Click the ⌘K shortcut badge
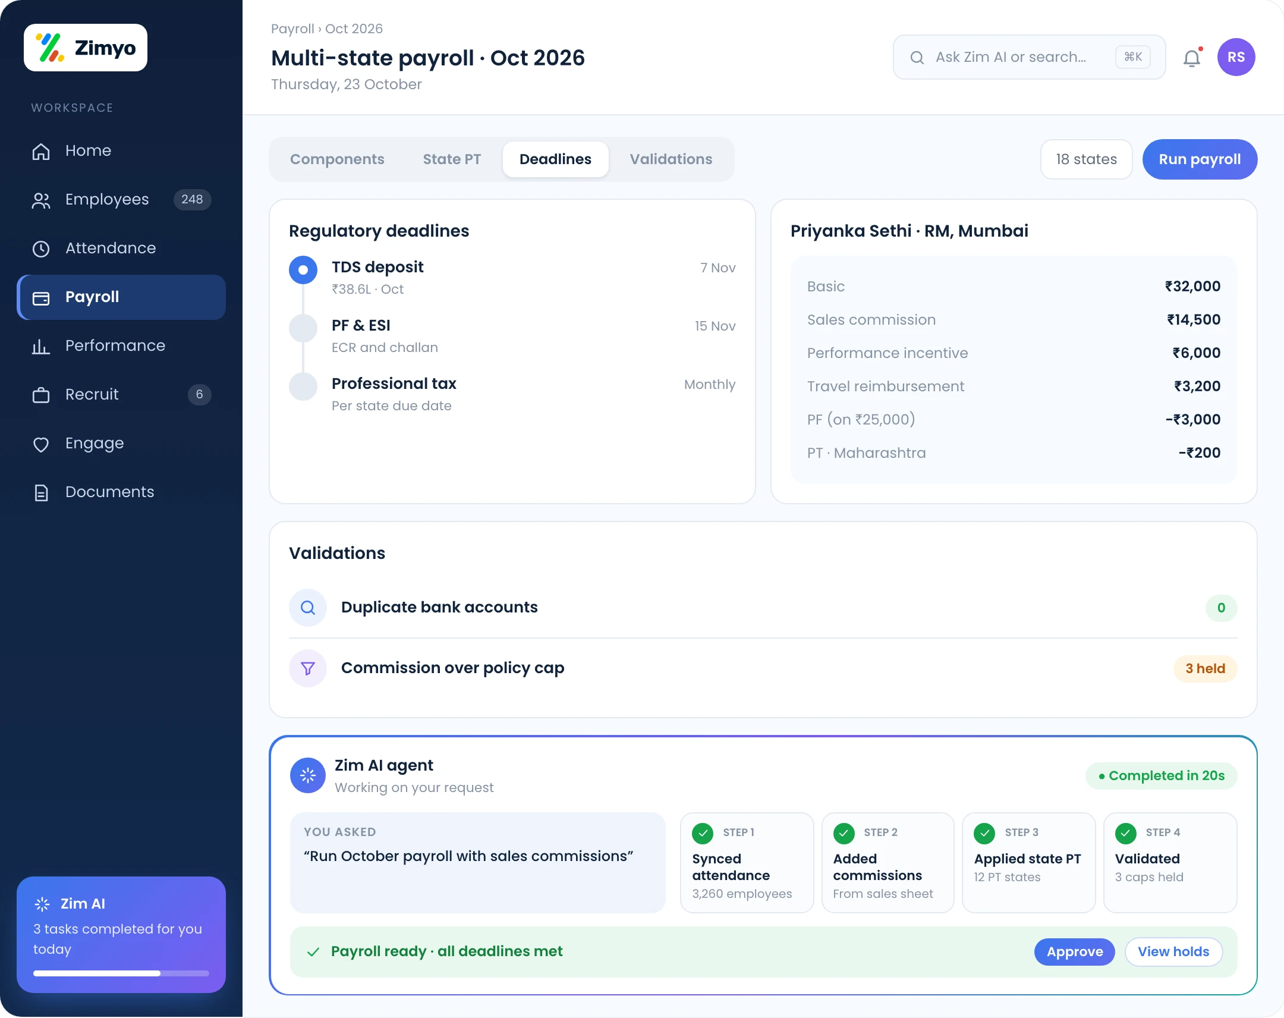The height and width of the screenshot is (1018, 1284). point(1133,57)
